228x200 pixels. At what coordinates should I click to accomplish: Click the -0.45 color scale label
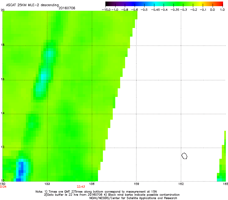pyautogui.click(x=156, y=10)
